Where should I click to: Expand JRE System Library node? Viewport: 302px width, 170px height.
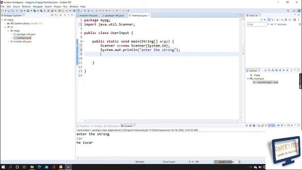[5, 24]
